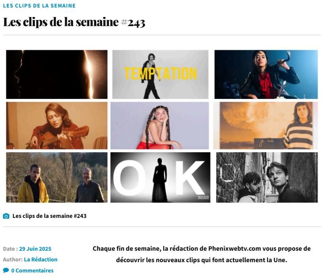Select the yellow TEMPTATION thumbnail
The height and width of the screenshot is (278, 335).
pos(160,74)
